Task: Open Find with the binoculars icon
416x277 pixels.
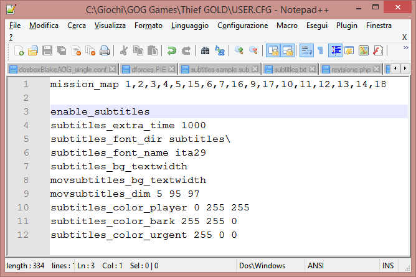Action: tap(205, 50)
